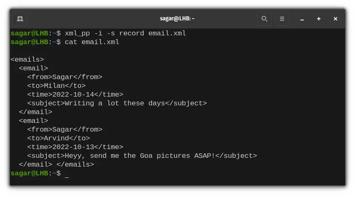The height and width of the screenshot is (197, 356).
Task: Open the hamburger menu in the title bar
Action: [282, 19]
